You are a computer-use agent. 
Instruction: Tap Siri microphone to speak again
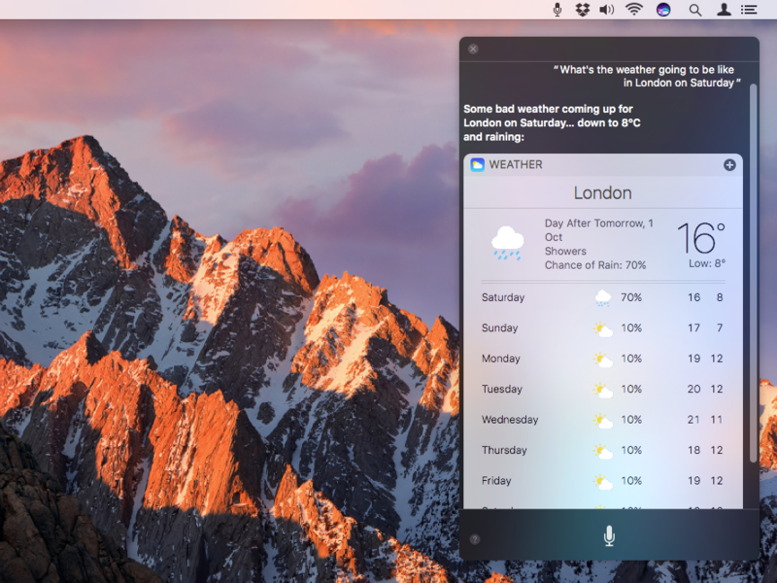pos(610,536)
